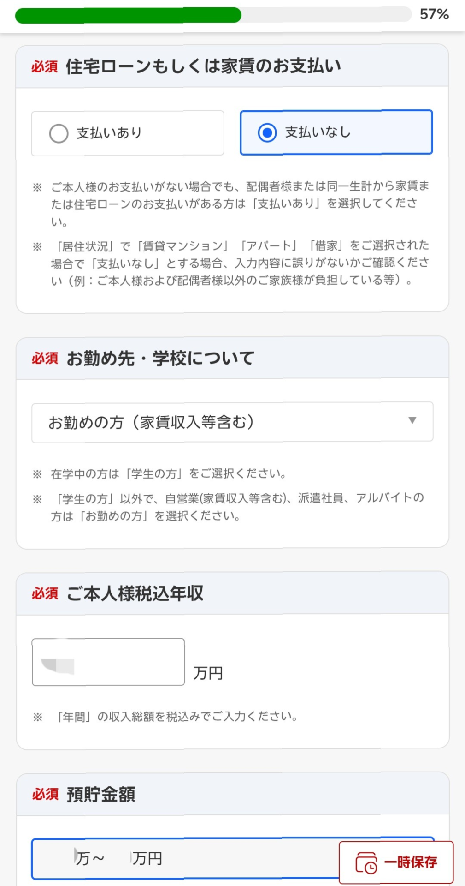
Task: Select the 支払いあり radio button
Action: tap(59, 134)
